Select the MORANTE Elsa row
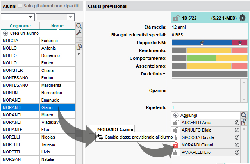This screenshot has height=164, width=250. coord(38,130)
